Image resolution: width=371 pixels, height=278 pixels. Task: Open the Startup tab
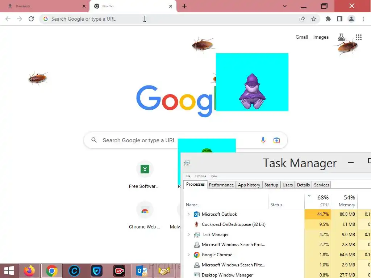[x=271, y=185]
